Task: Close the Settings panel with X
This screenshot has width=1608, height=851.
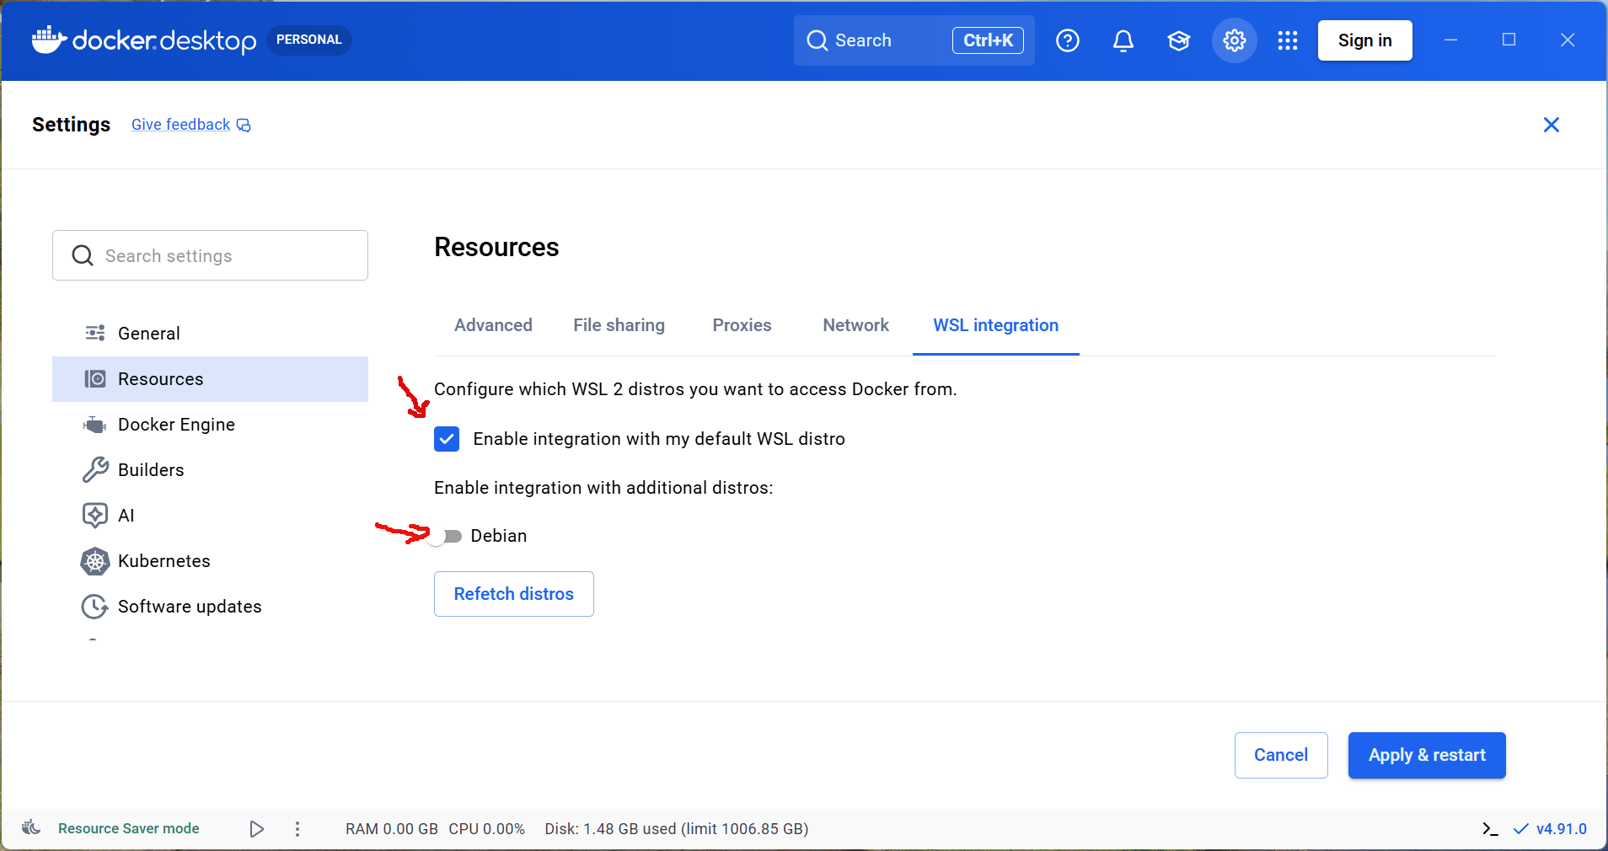Action: 1552,125
